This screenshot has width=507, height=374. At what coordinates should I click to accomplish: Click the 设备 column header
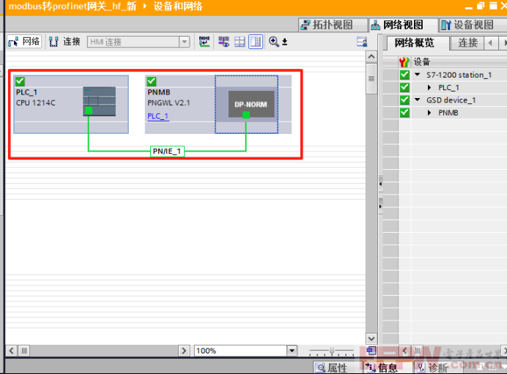421,61
